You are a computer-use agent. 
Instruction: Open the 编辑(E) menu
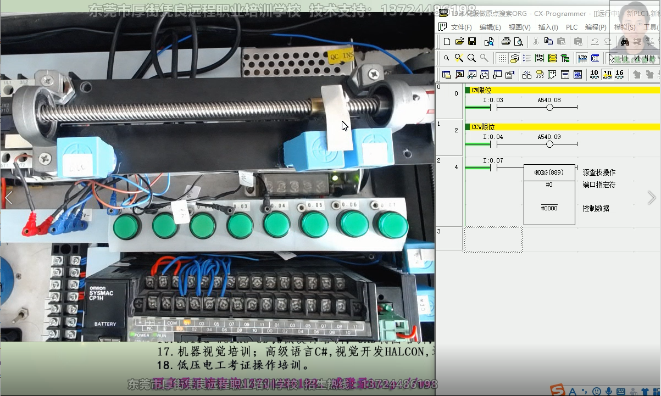coord(490,27)
